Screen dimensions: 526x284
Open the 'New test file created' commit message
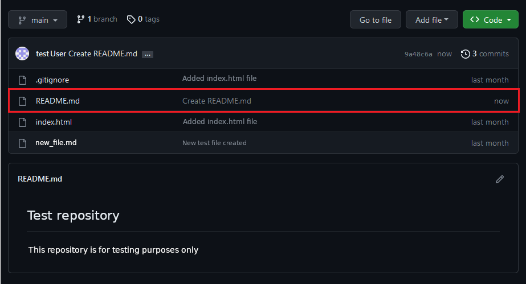(214, 143)
